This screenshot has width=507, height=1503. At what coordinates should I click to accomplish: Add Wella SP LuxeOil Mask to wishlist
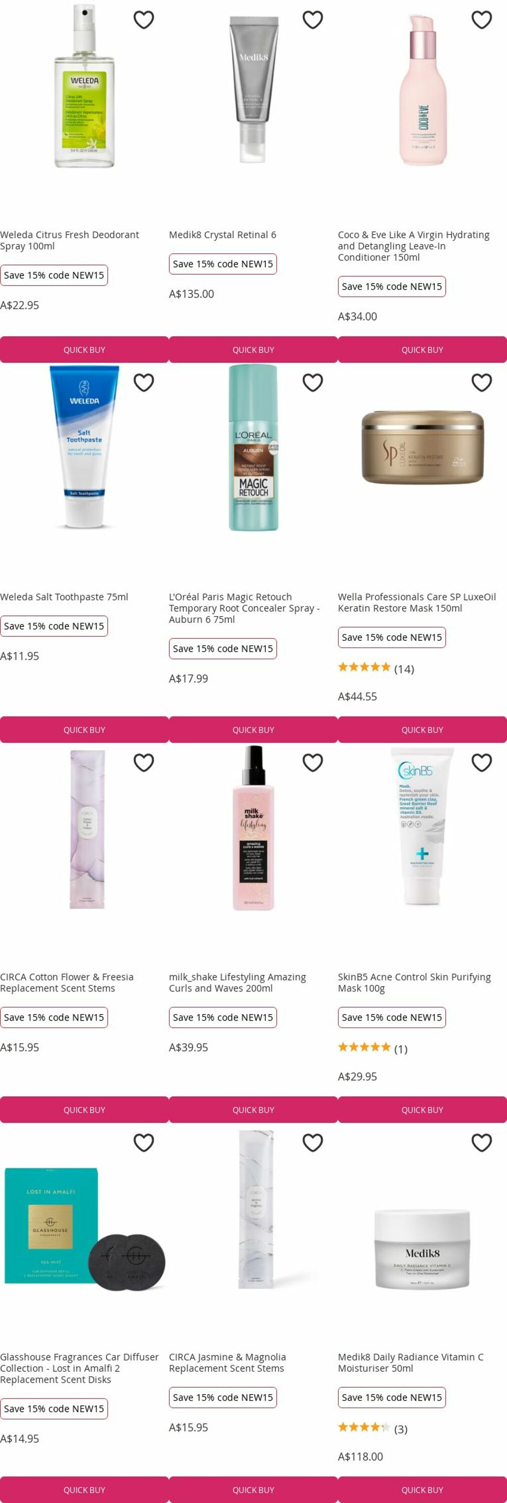(x=481, y=383)
